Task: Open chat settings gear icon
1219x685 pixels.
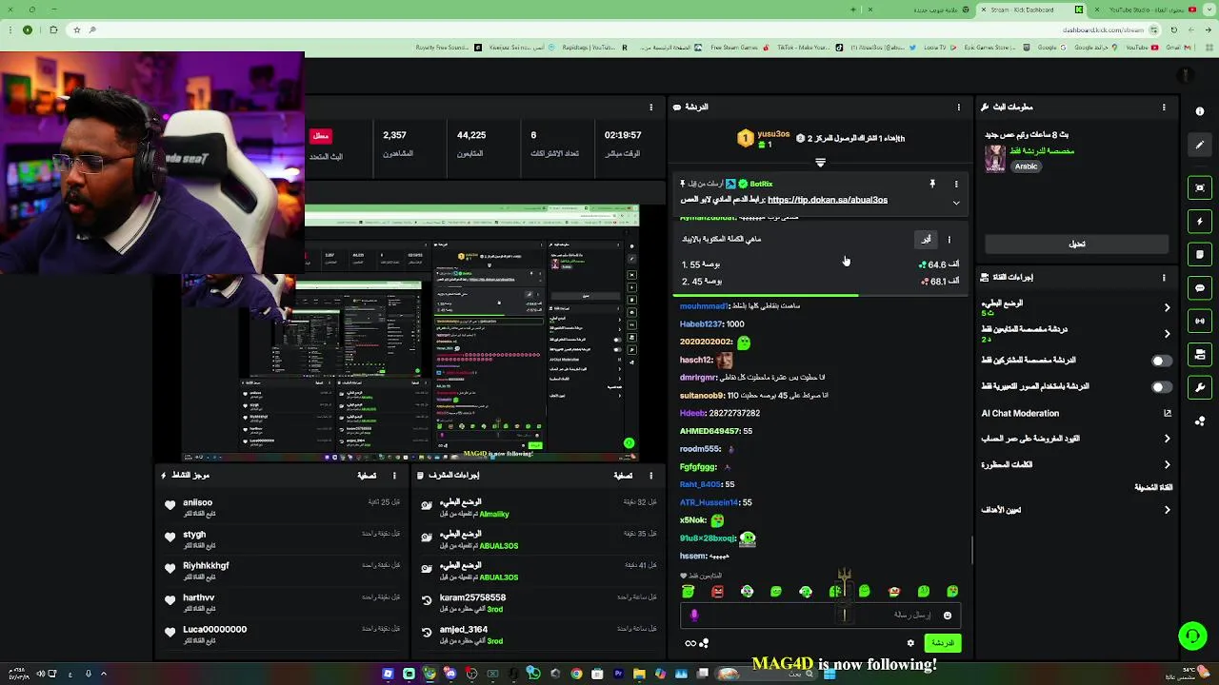Action: (910, 643)
